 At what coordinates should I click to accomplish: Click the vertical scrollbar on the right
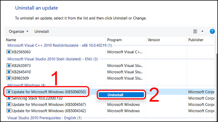216,82
